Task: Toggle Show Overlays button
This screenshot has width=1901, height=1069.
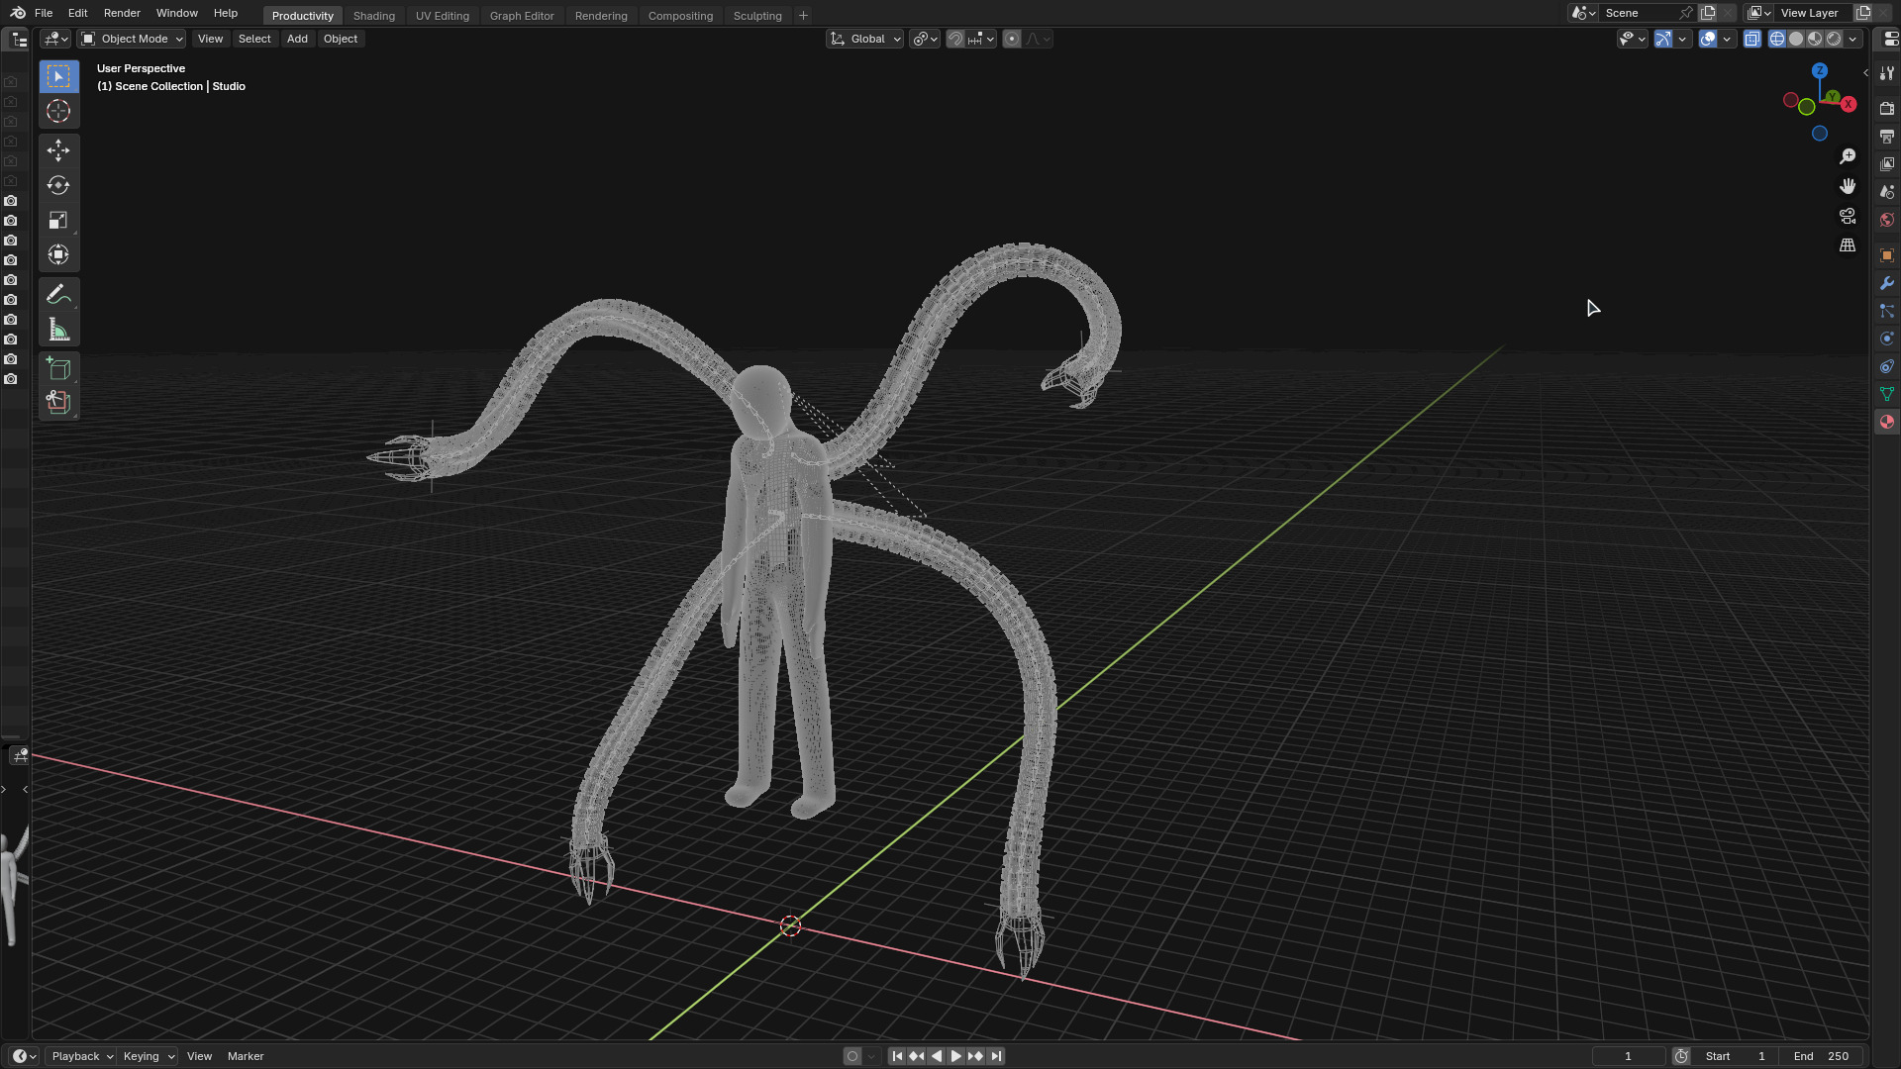Action: click(x=1708, y=39)
